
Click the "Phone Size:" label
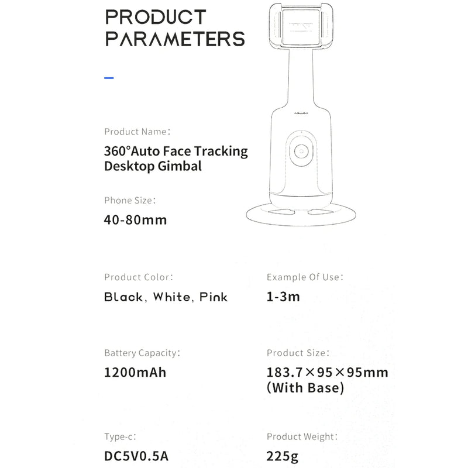130,200
